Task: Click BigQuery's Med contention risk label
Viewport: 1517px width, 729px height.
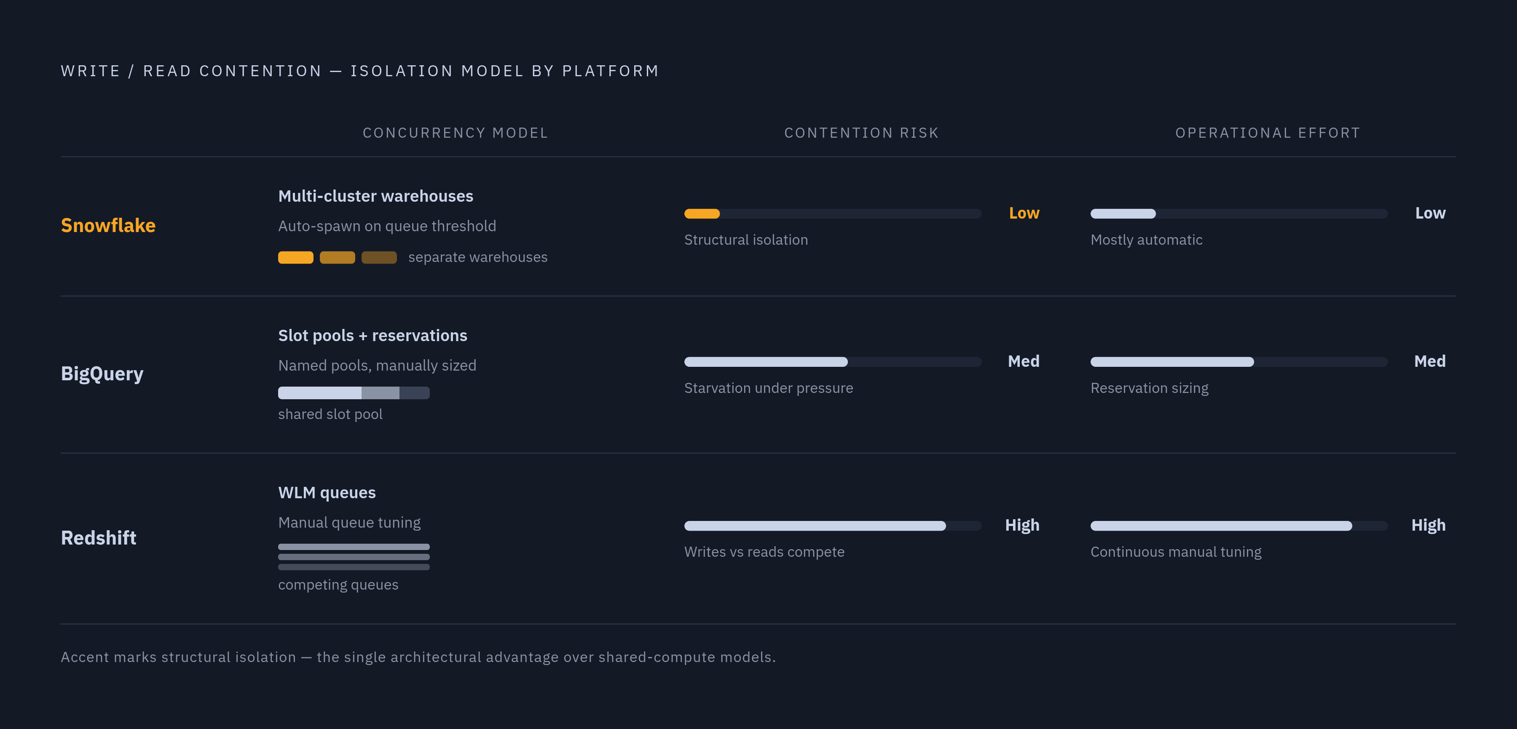Action: pyautogui.click(x=1024, y=361)
